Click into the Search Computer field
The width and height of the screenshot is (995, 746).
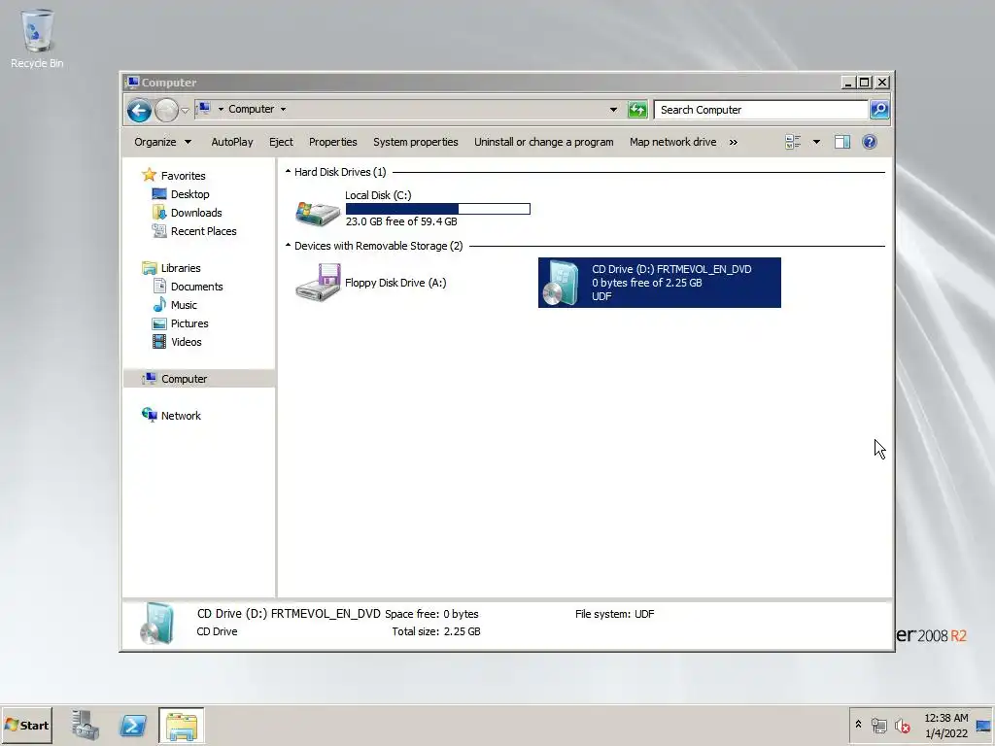761,110
